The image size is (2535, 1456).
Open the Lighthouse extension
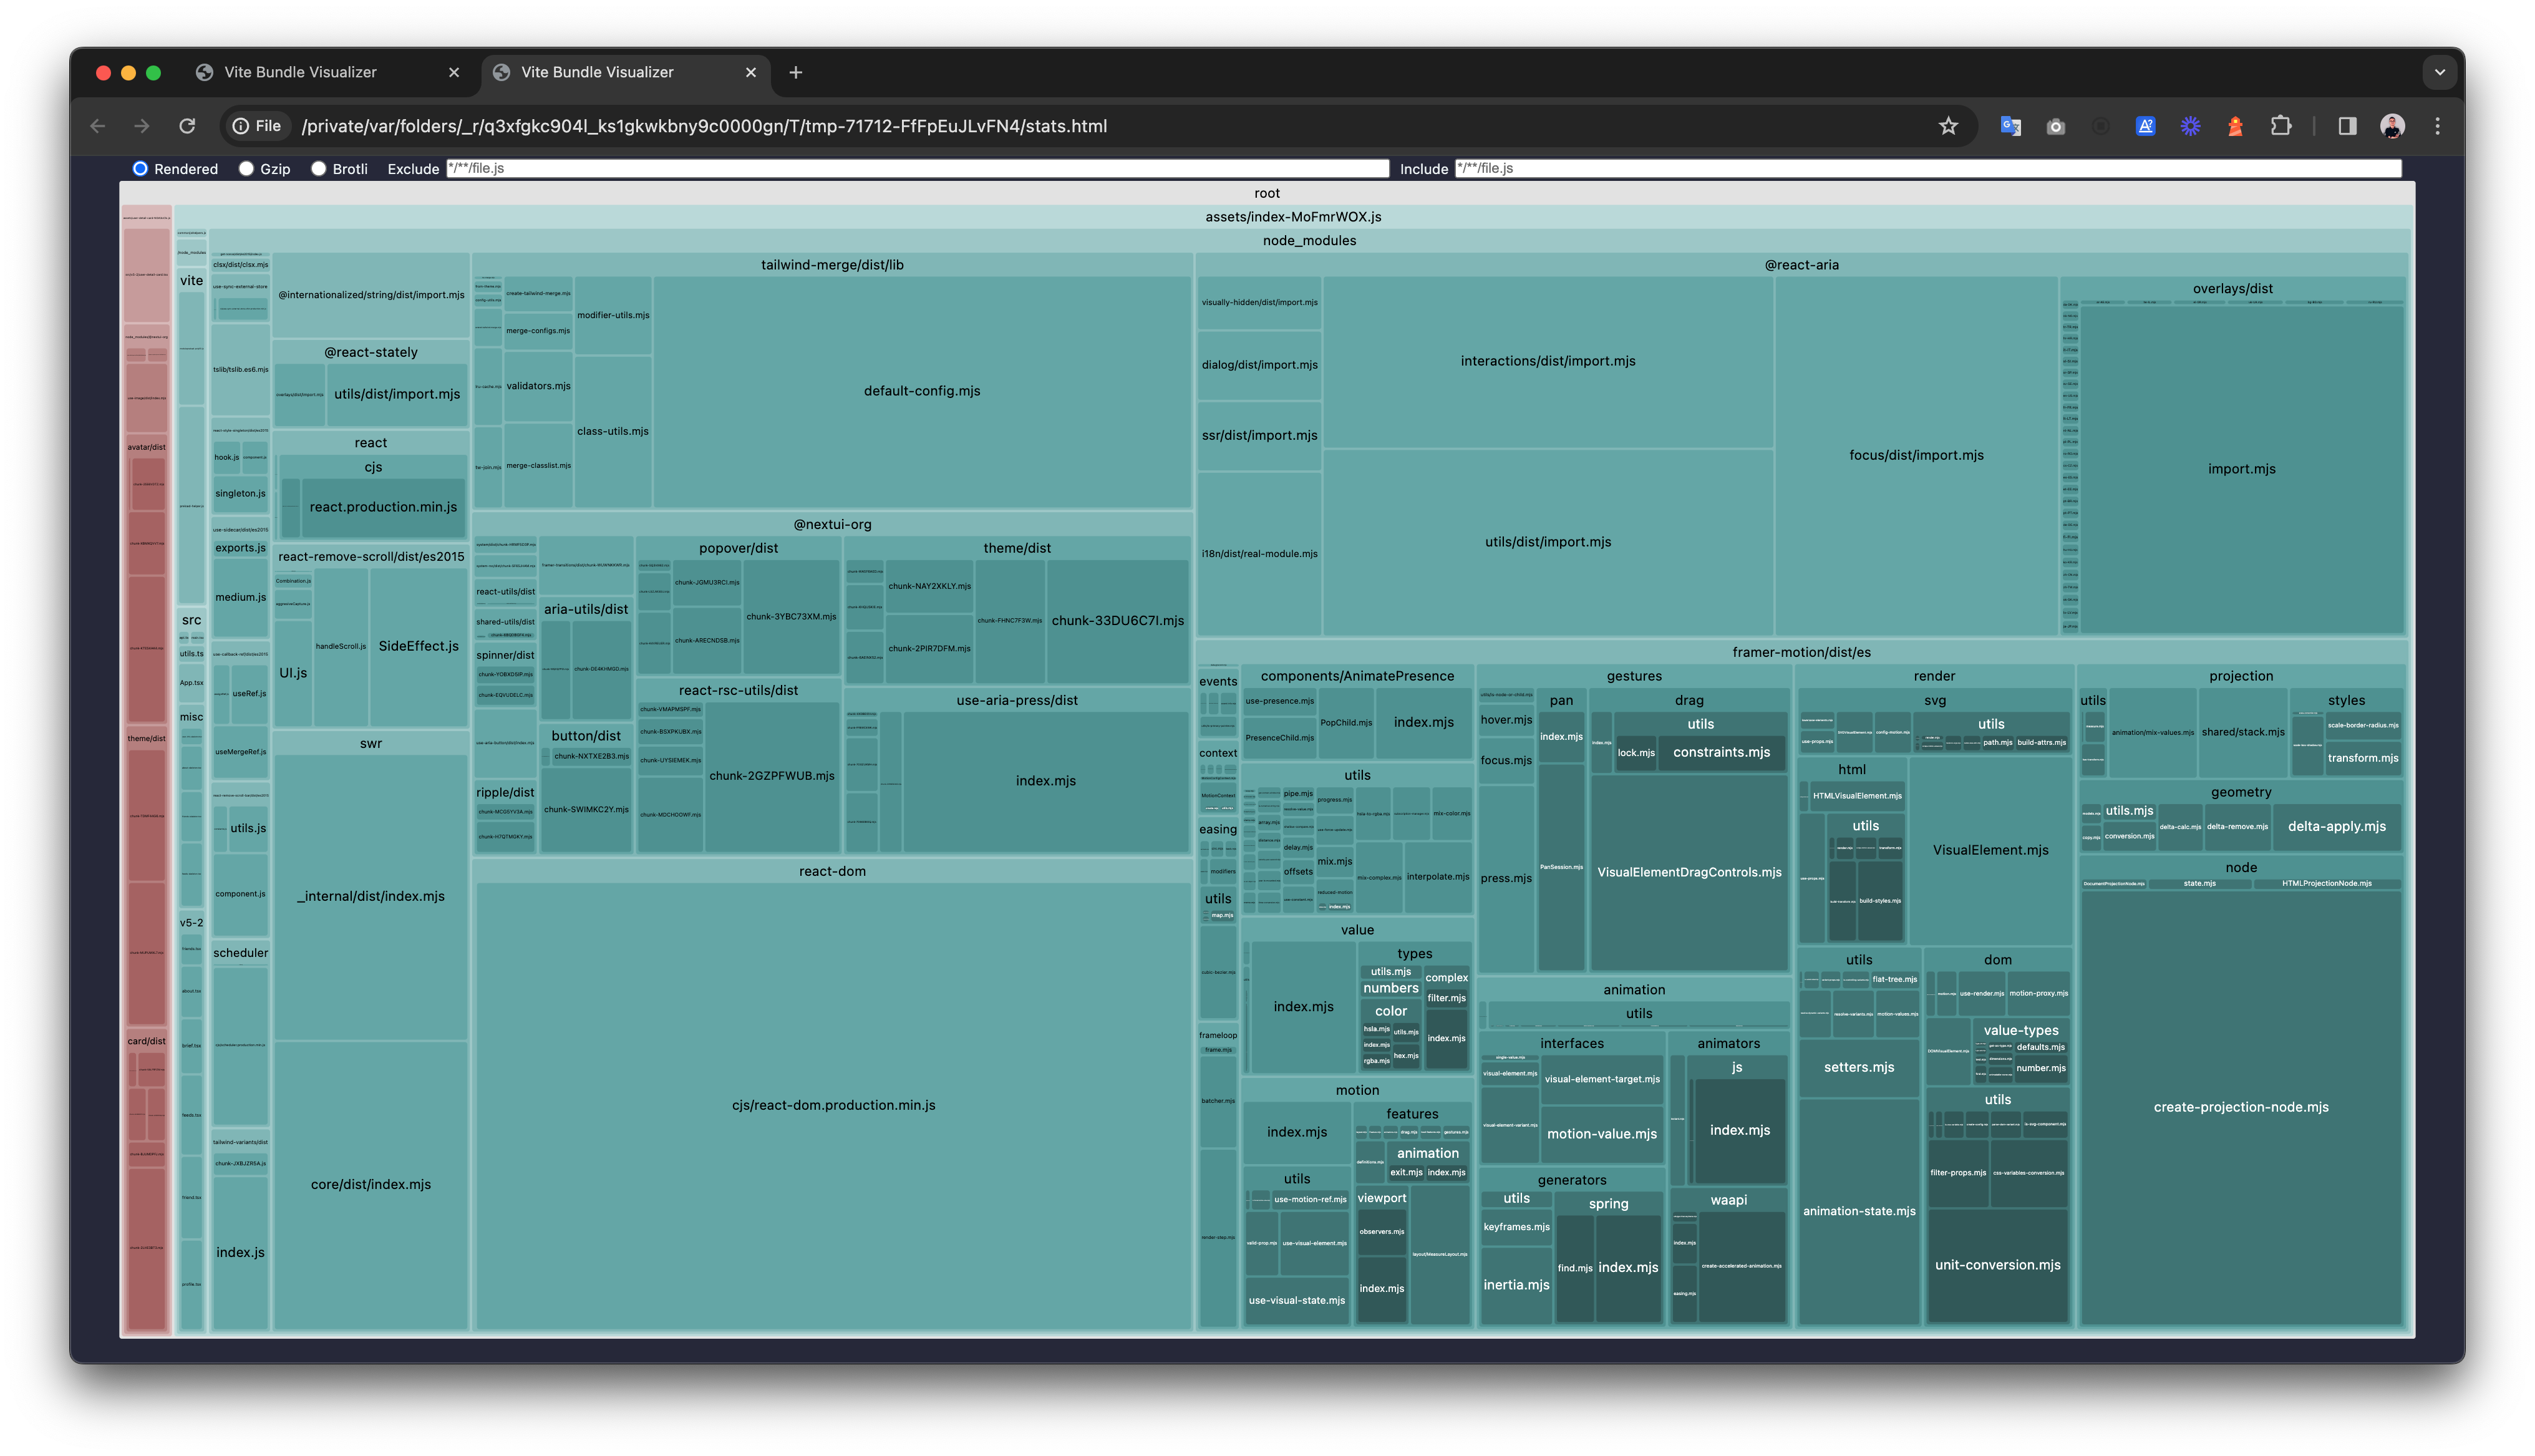click(x=2235, y=126)
